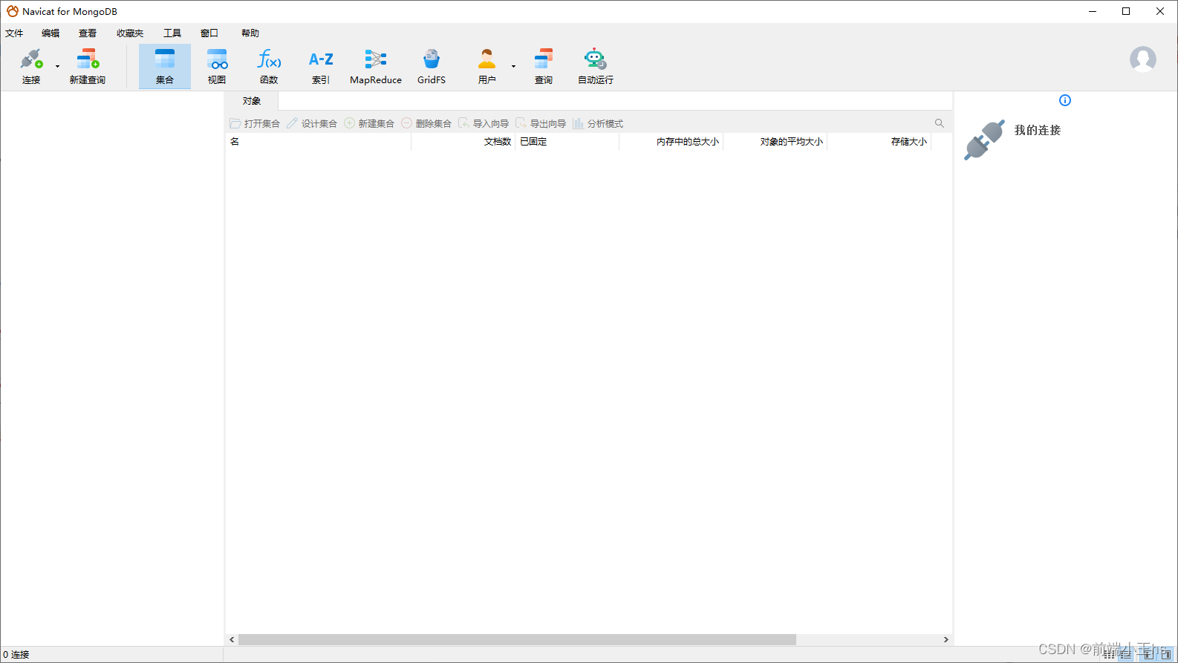Open the Window (窗口) menu

(x=209, y=33)
